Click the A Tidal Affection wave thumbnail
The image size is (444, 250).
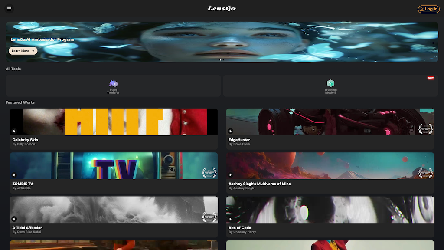click(114, 209)
